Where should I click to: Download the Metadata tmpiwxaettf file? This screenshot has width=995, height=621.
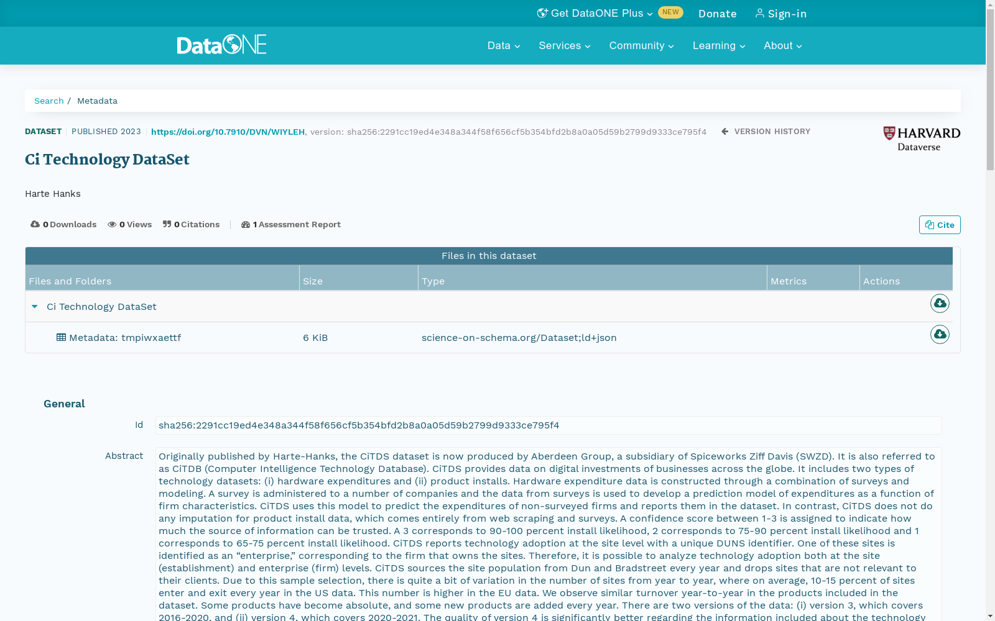click(940, 334)
